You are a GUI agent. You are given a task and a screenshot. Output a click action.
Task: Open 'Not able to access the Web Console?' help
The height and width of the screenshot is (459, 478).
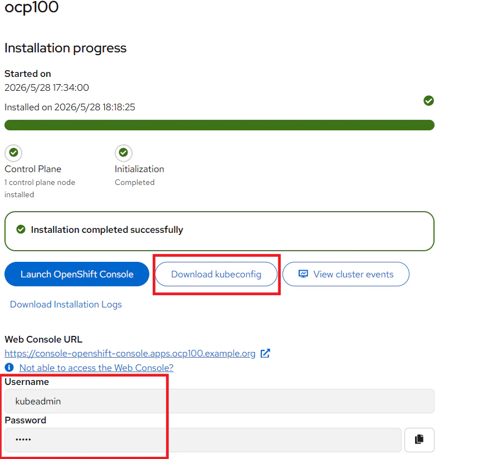tap(96, 368)
